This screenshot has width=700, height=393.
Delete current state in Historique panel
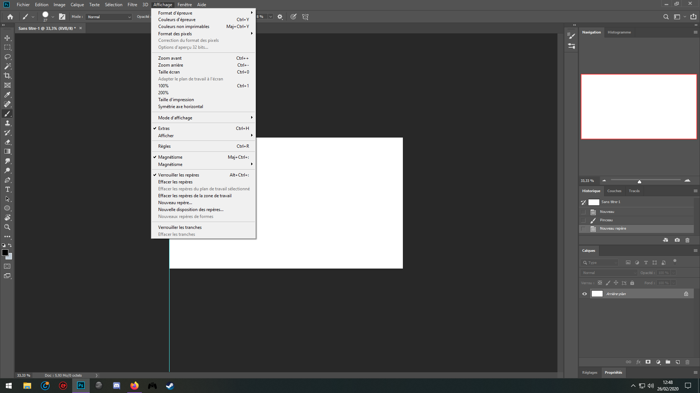pos(687,240)
